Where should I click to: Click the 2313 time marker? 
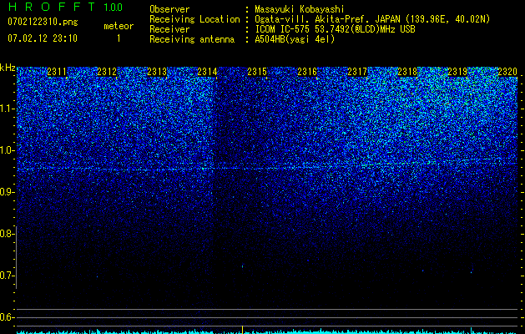pyautogui.click(x=157, y=72)
